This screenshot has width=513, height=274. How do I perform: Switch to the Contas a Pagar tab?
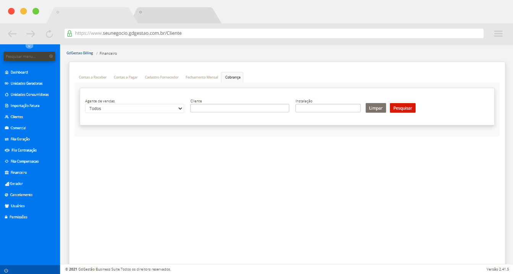(126, 77)
